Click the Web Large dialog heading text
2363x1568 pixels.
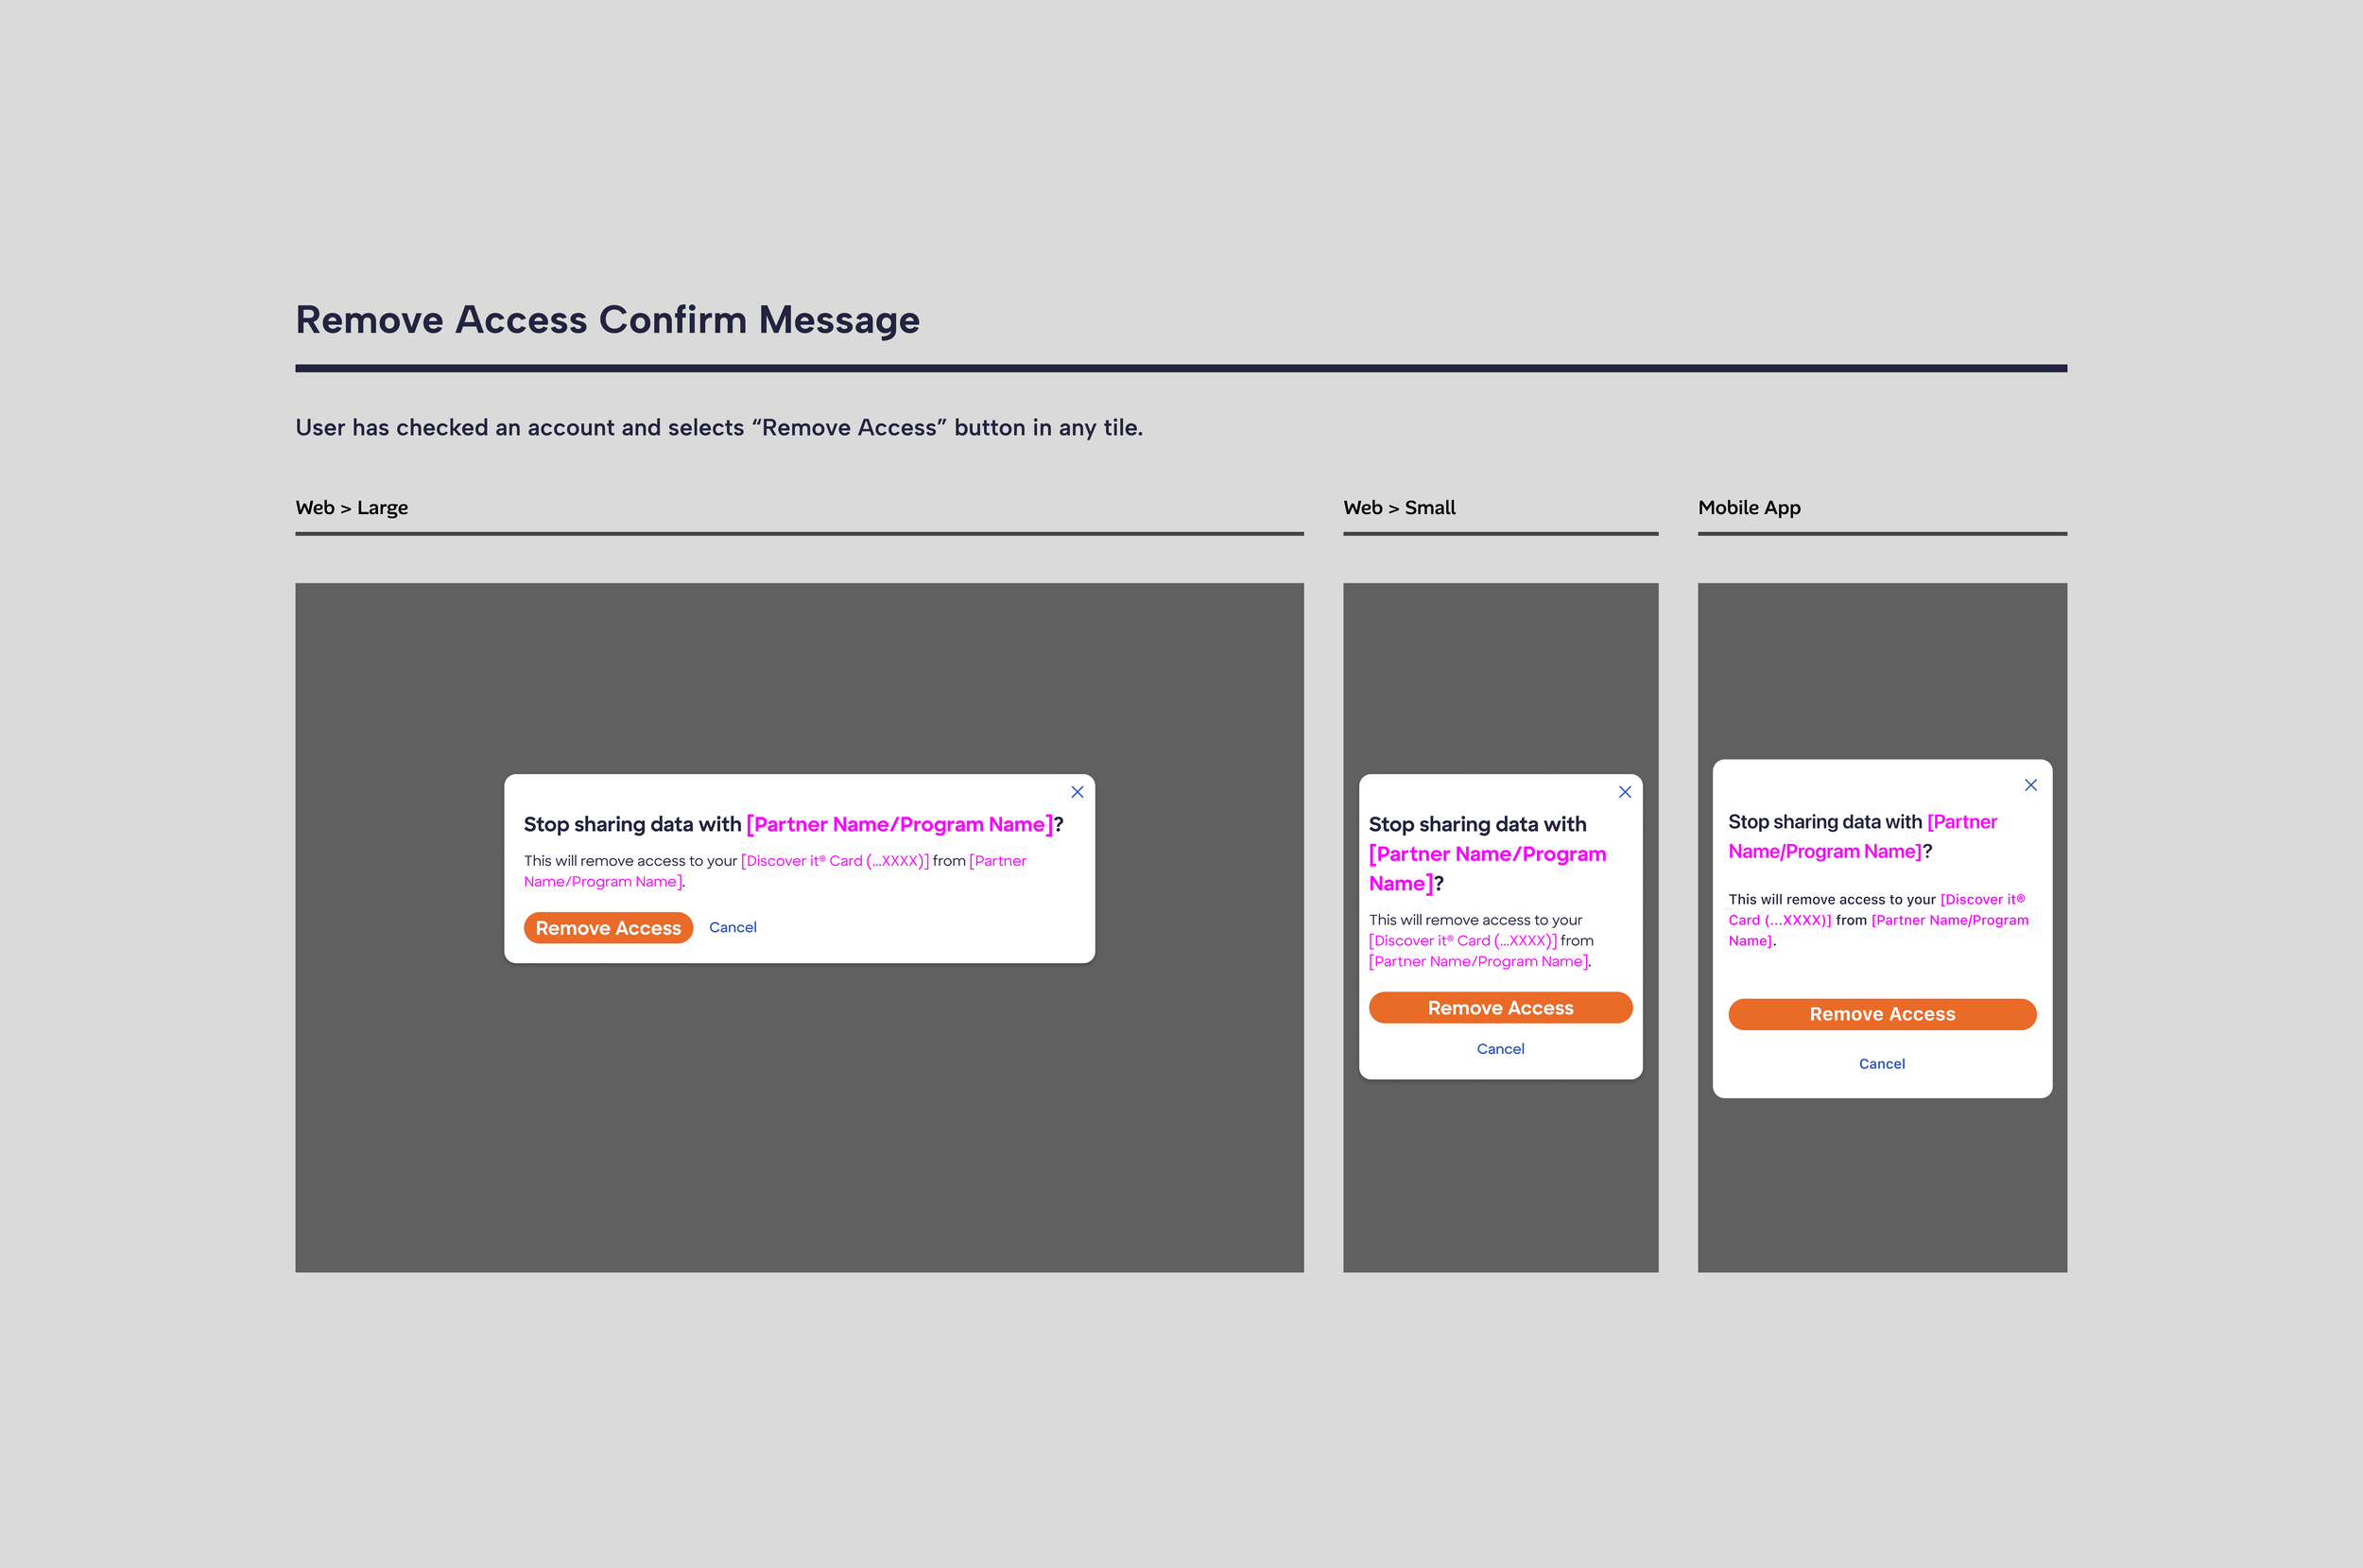(x=793, y=824)
